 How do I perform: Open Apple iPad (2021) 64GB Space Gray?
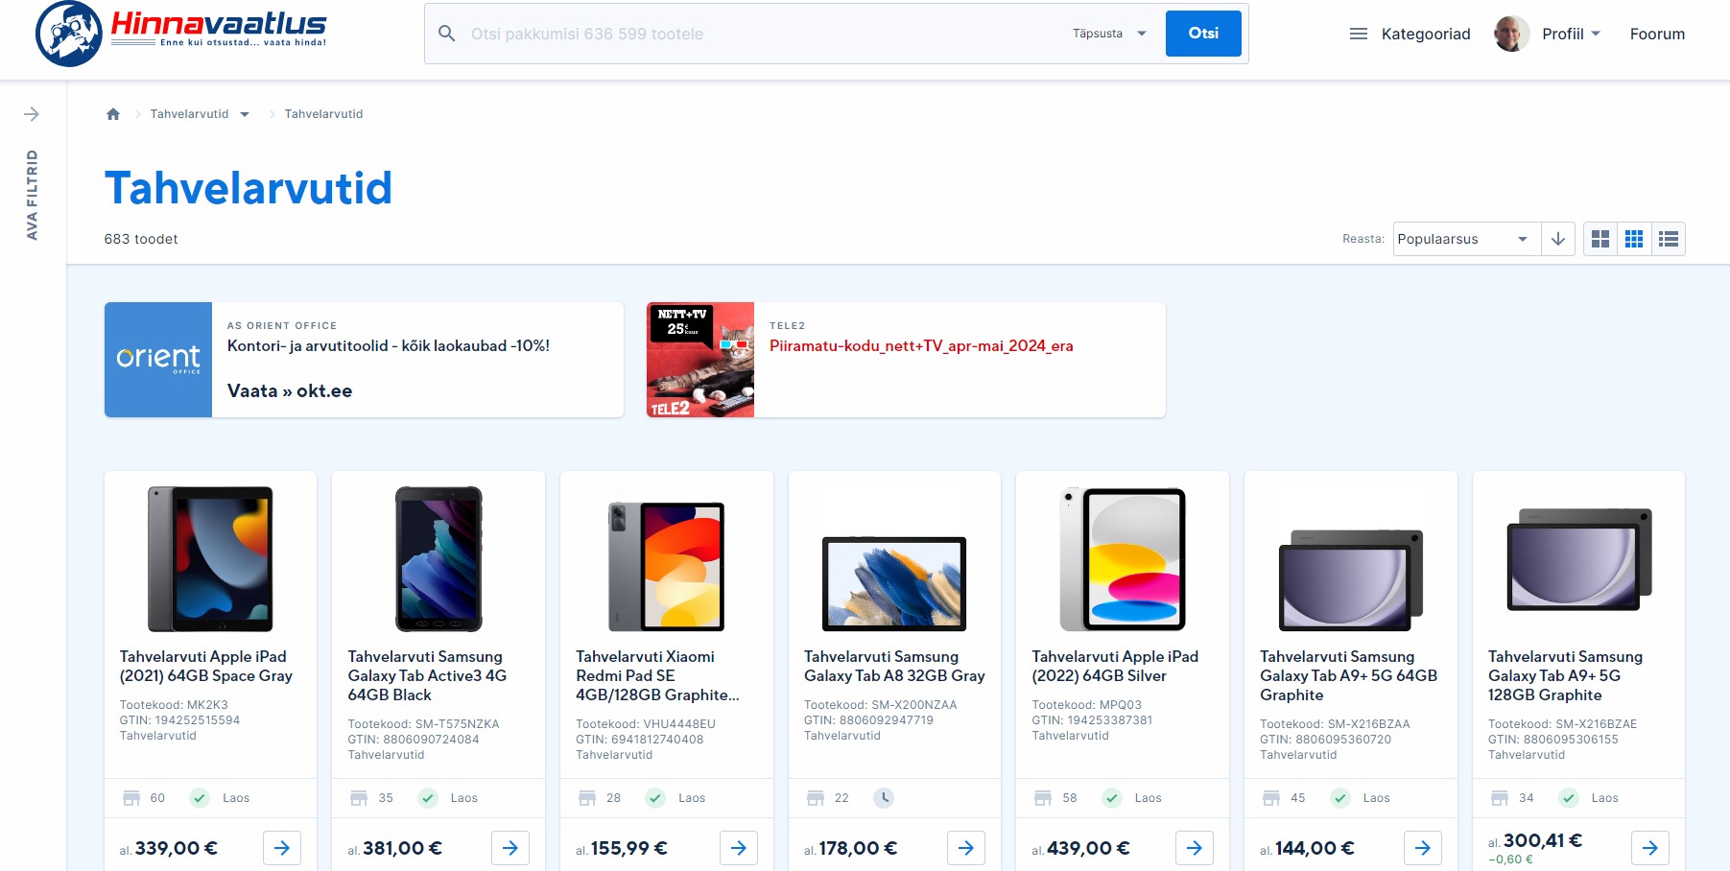205,667
